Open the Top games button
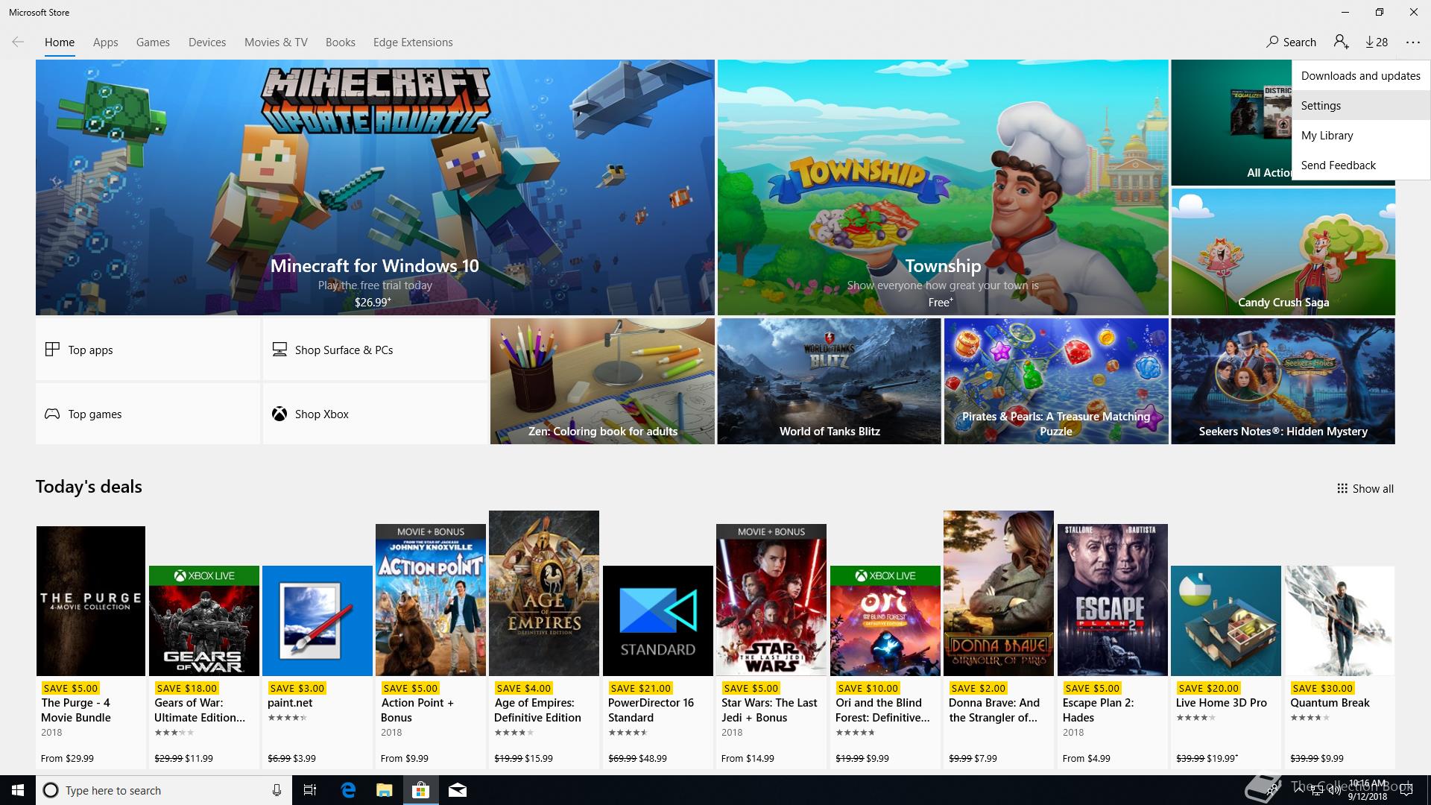 click(x=148, y=414)
